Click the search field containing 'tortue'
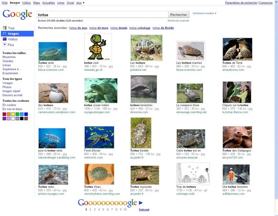278x216 pixels. [101, 14]
